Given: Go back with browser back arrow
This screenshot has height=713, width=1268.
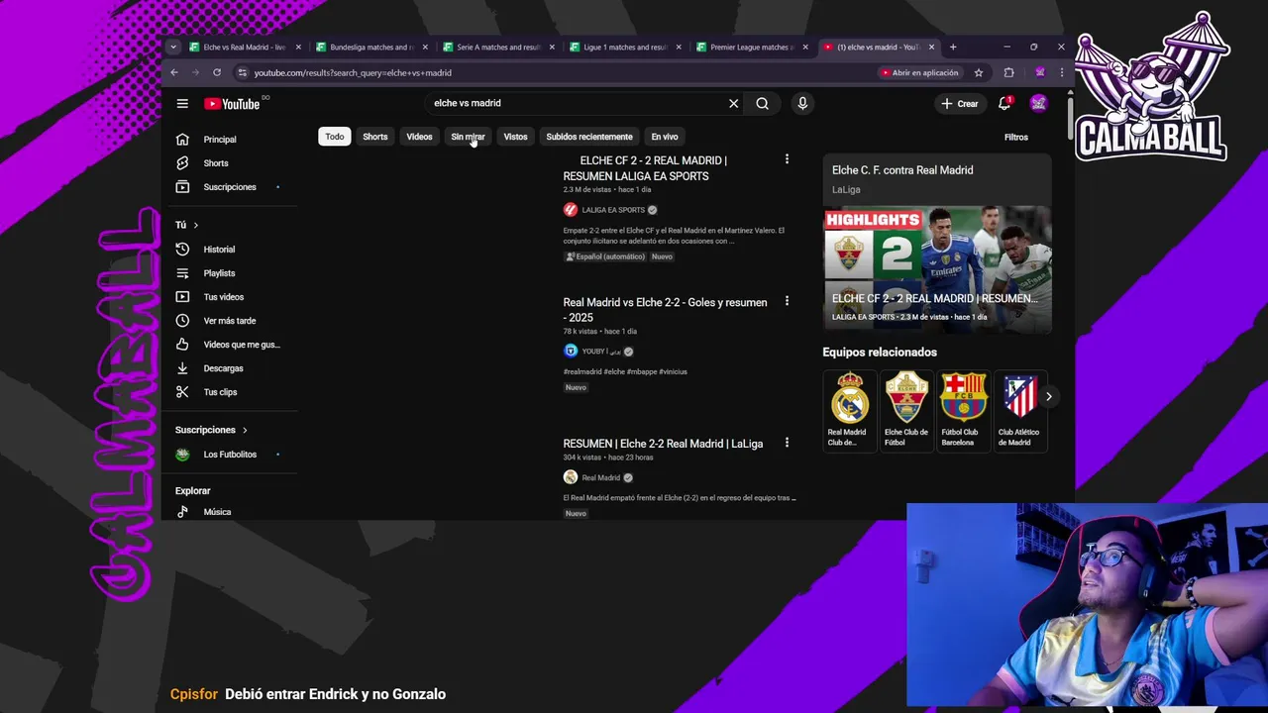Looking at the screenshot, I should coord(174,72).
